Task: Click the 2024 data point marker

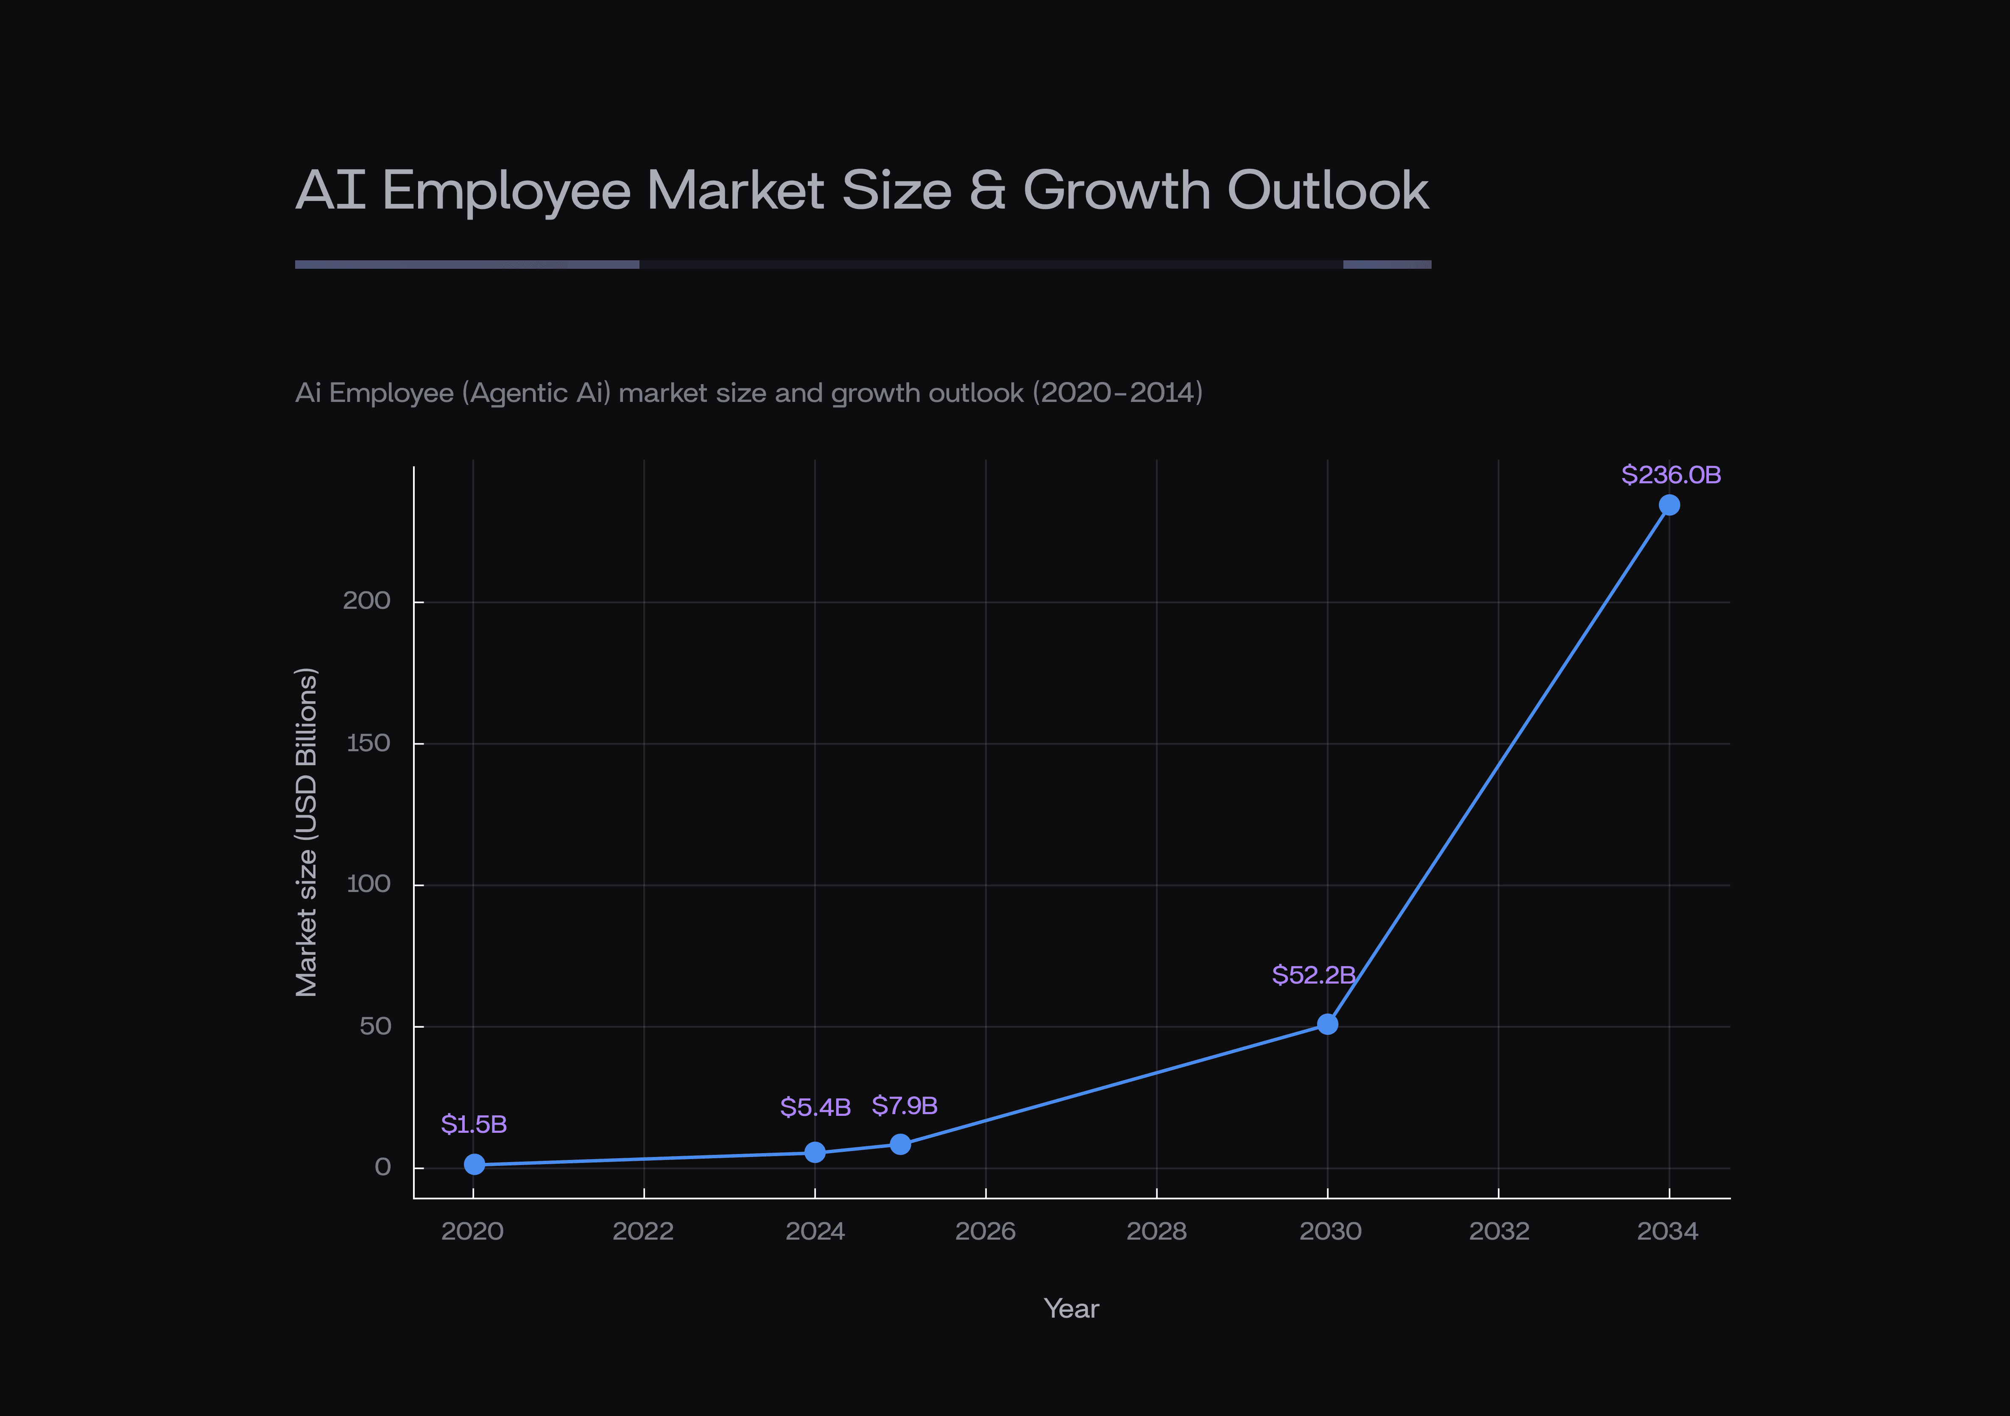Action: tap(815, 1153)
